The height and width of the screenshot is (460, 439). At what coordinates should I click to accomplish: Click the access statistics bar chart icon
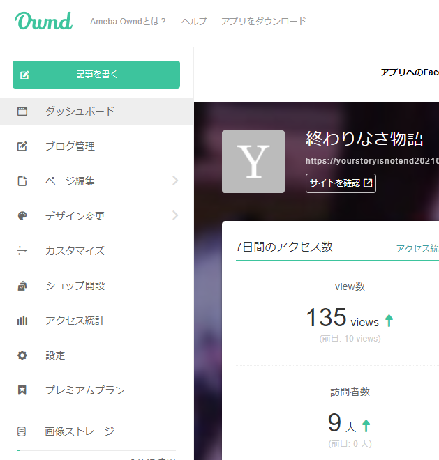click(22, 321)
